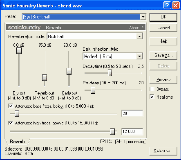
Task: Open the Preset dropdown arrow
Action: [143, 17]
